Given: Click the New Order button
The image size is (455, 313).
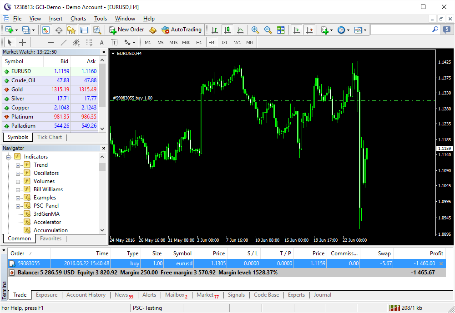Looking at the screenshot, I should tap(126, 30).
